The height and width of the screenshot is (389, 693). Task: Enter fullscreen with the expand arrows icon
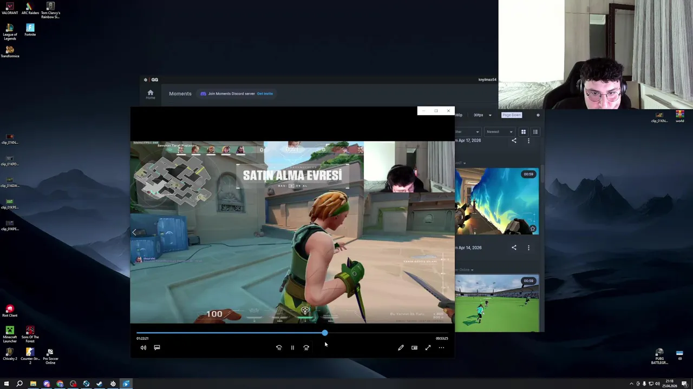point(428,348)
